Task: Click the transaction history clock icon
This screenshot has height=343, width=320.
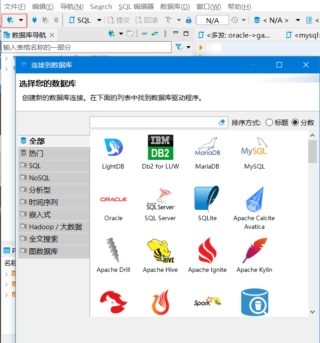Action: click(x=235, y=20)
